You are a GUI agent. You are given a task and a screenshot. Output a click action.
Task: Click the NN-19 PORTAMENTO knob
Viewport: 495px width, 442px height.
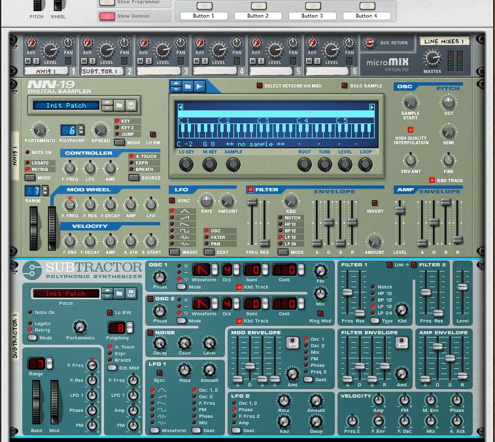[x=40, y=129]
